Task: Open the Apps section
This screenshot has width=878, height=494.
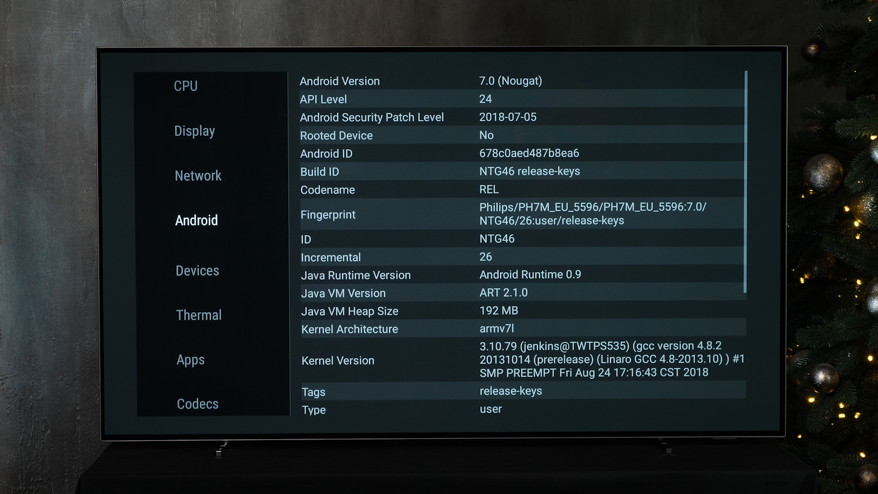Action: pos(191,360)
